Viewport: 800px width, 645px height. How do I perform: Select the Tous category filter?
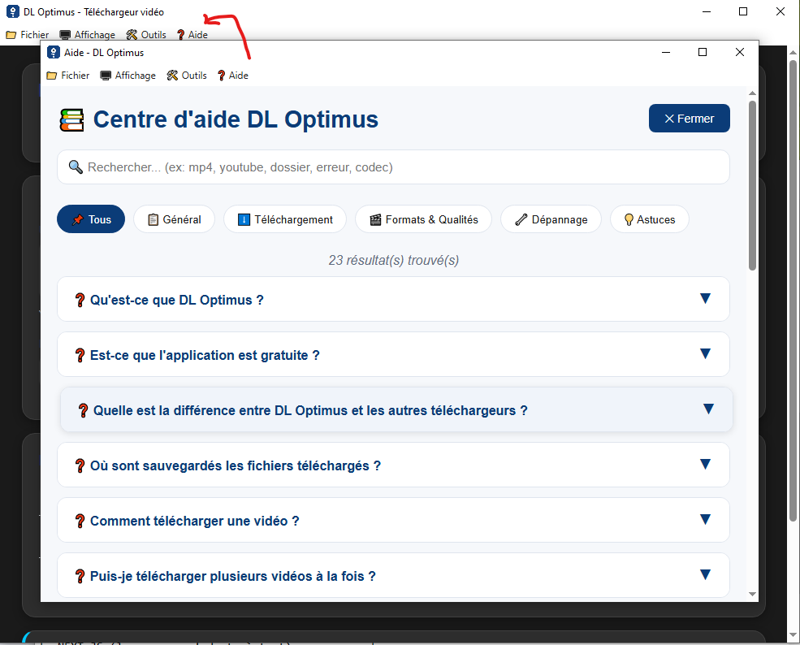pyautogui.click(x=91, y=219)
